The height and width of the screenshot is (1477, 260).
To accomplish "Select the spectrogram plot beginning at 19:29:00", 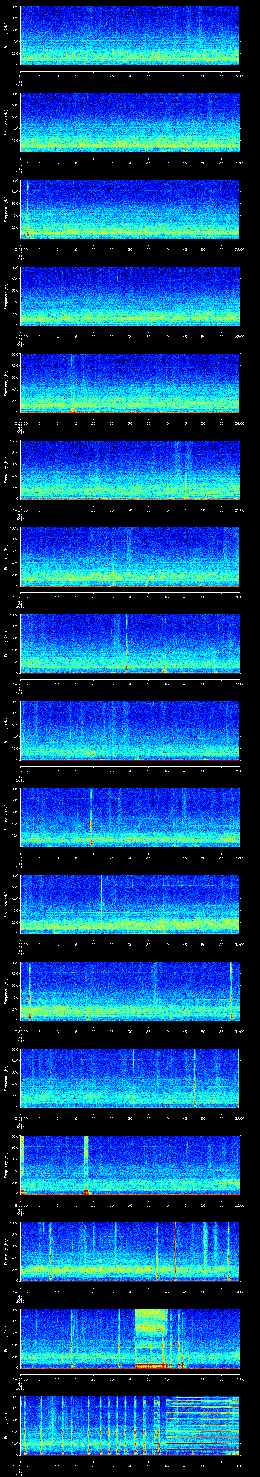I will [x=130, y=904].
